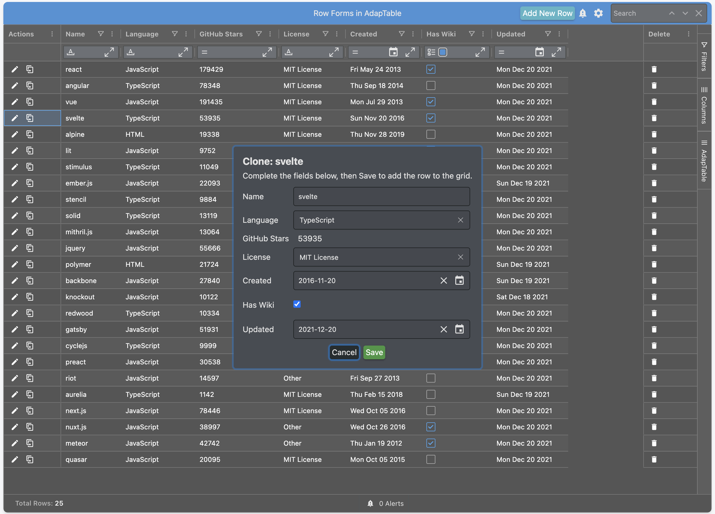Open the Language column menu dots
Viewport: 715px width, 514px height.
[186, 34]
